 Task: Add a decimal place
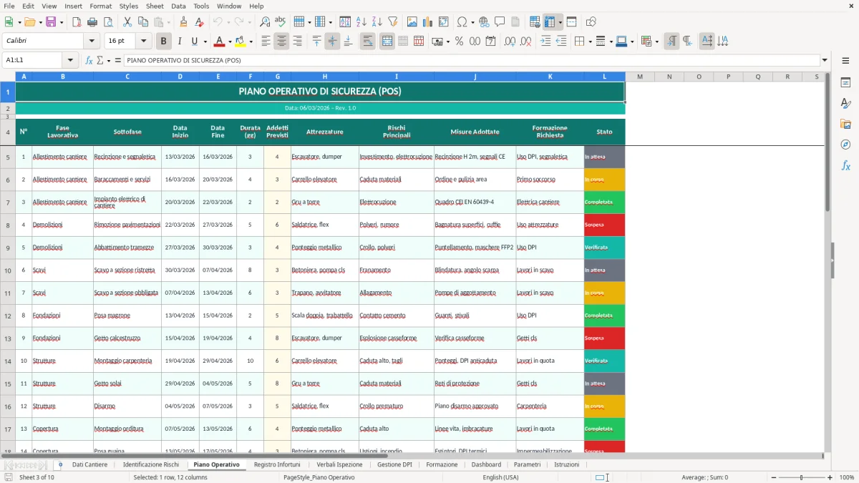pyautogui.click(x=510, y=42)
